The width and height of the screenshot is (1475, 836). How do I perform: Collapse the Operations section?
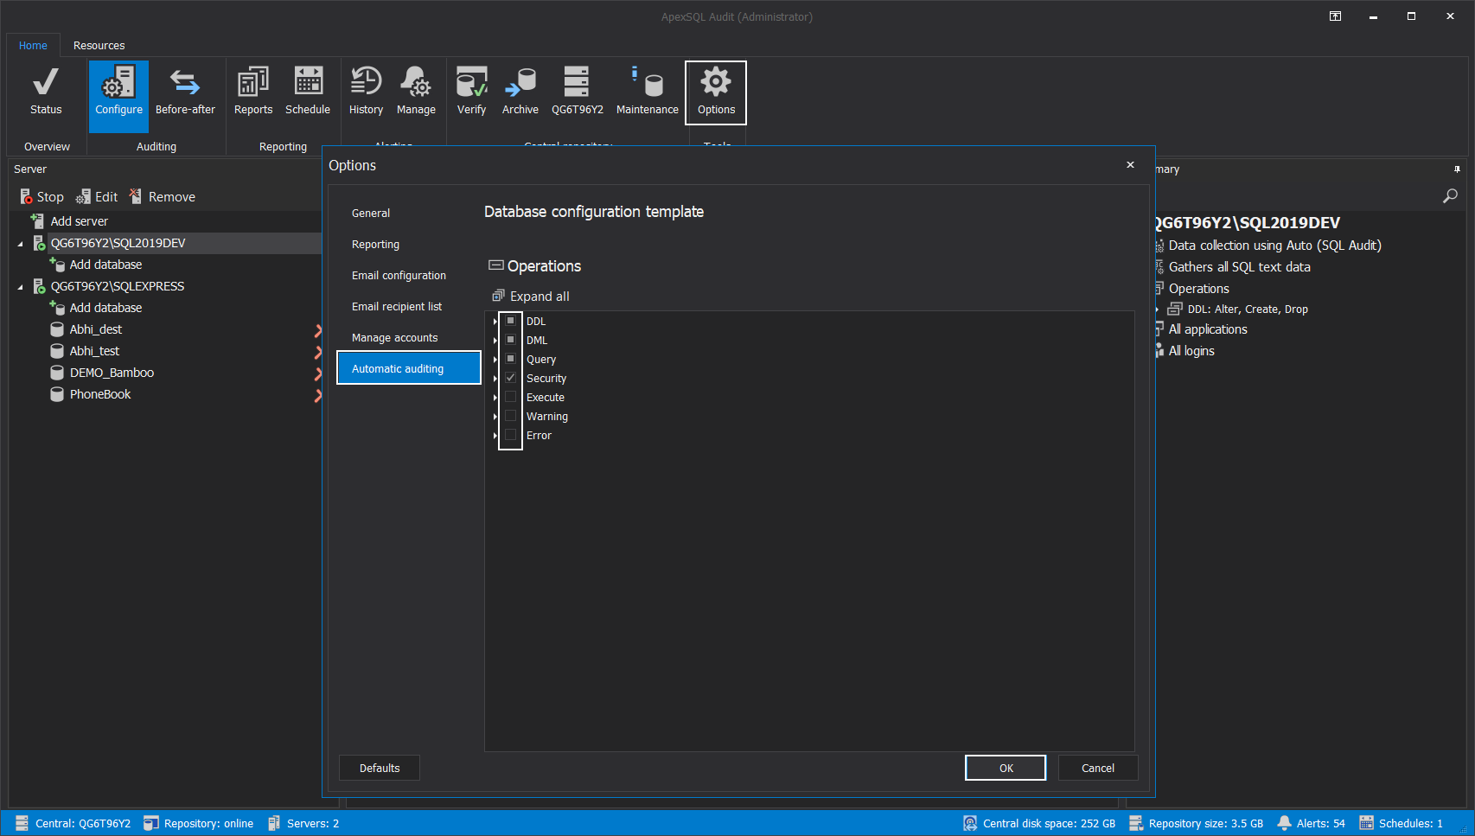(496, 265)
